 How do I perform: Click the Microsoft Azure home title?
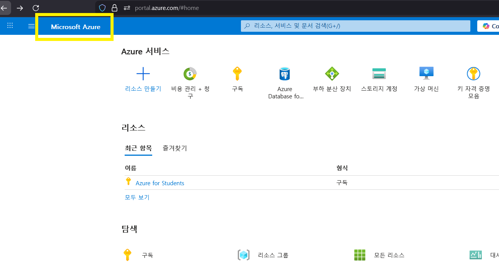pos(76,27)
